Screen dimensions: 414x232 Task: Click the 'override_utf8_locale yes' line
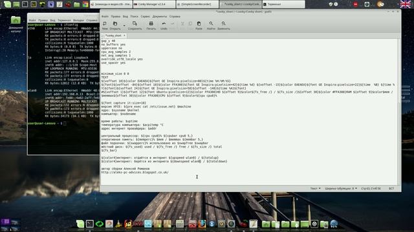click(x=122, y=59)
